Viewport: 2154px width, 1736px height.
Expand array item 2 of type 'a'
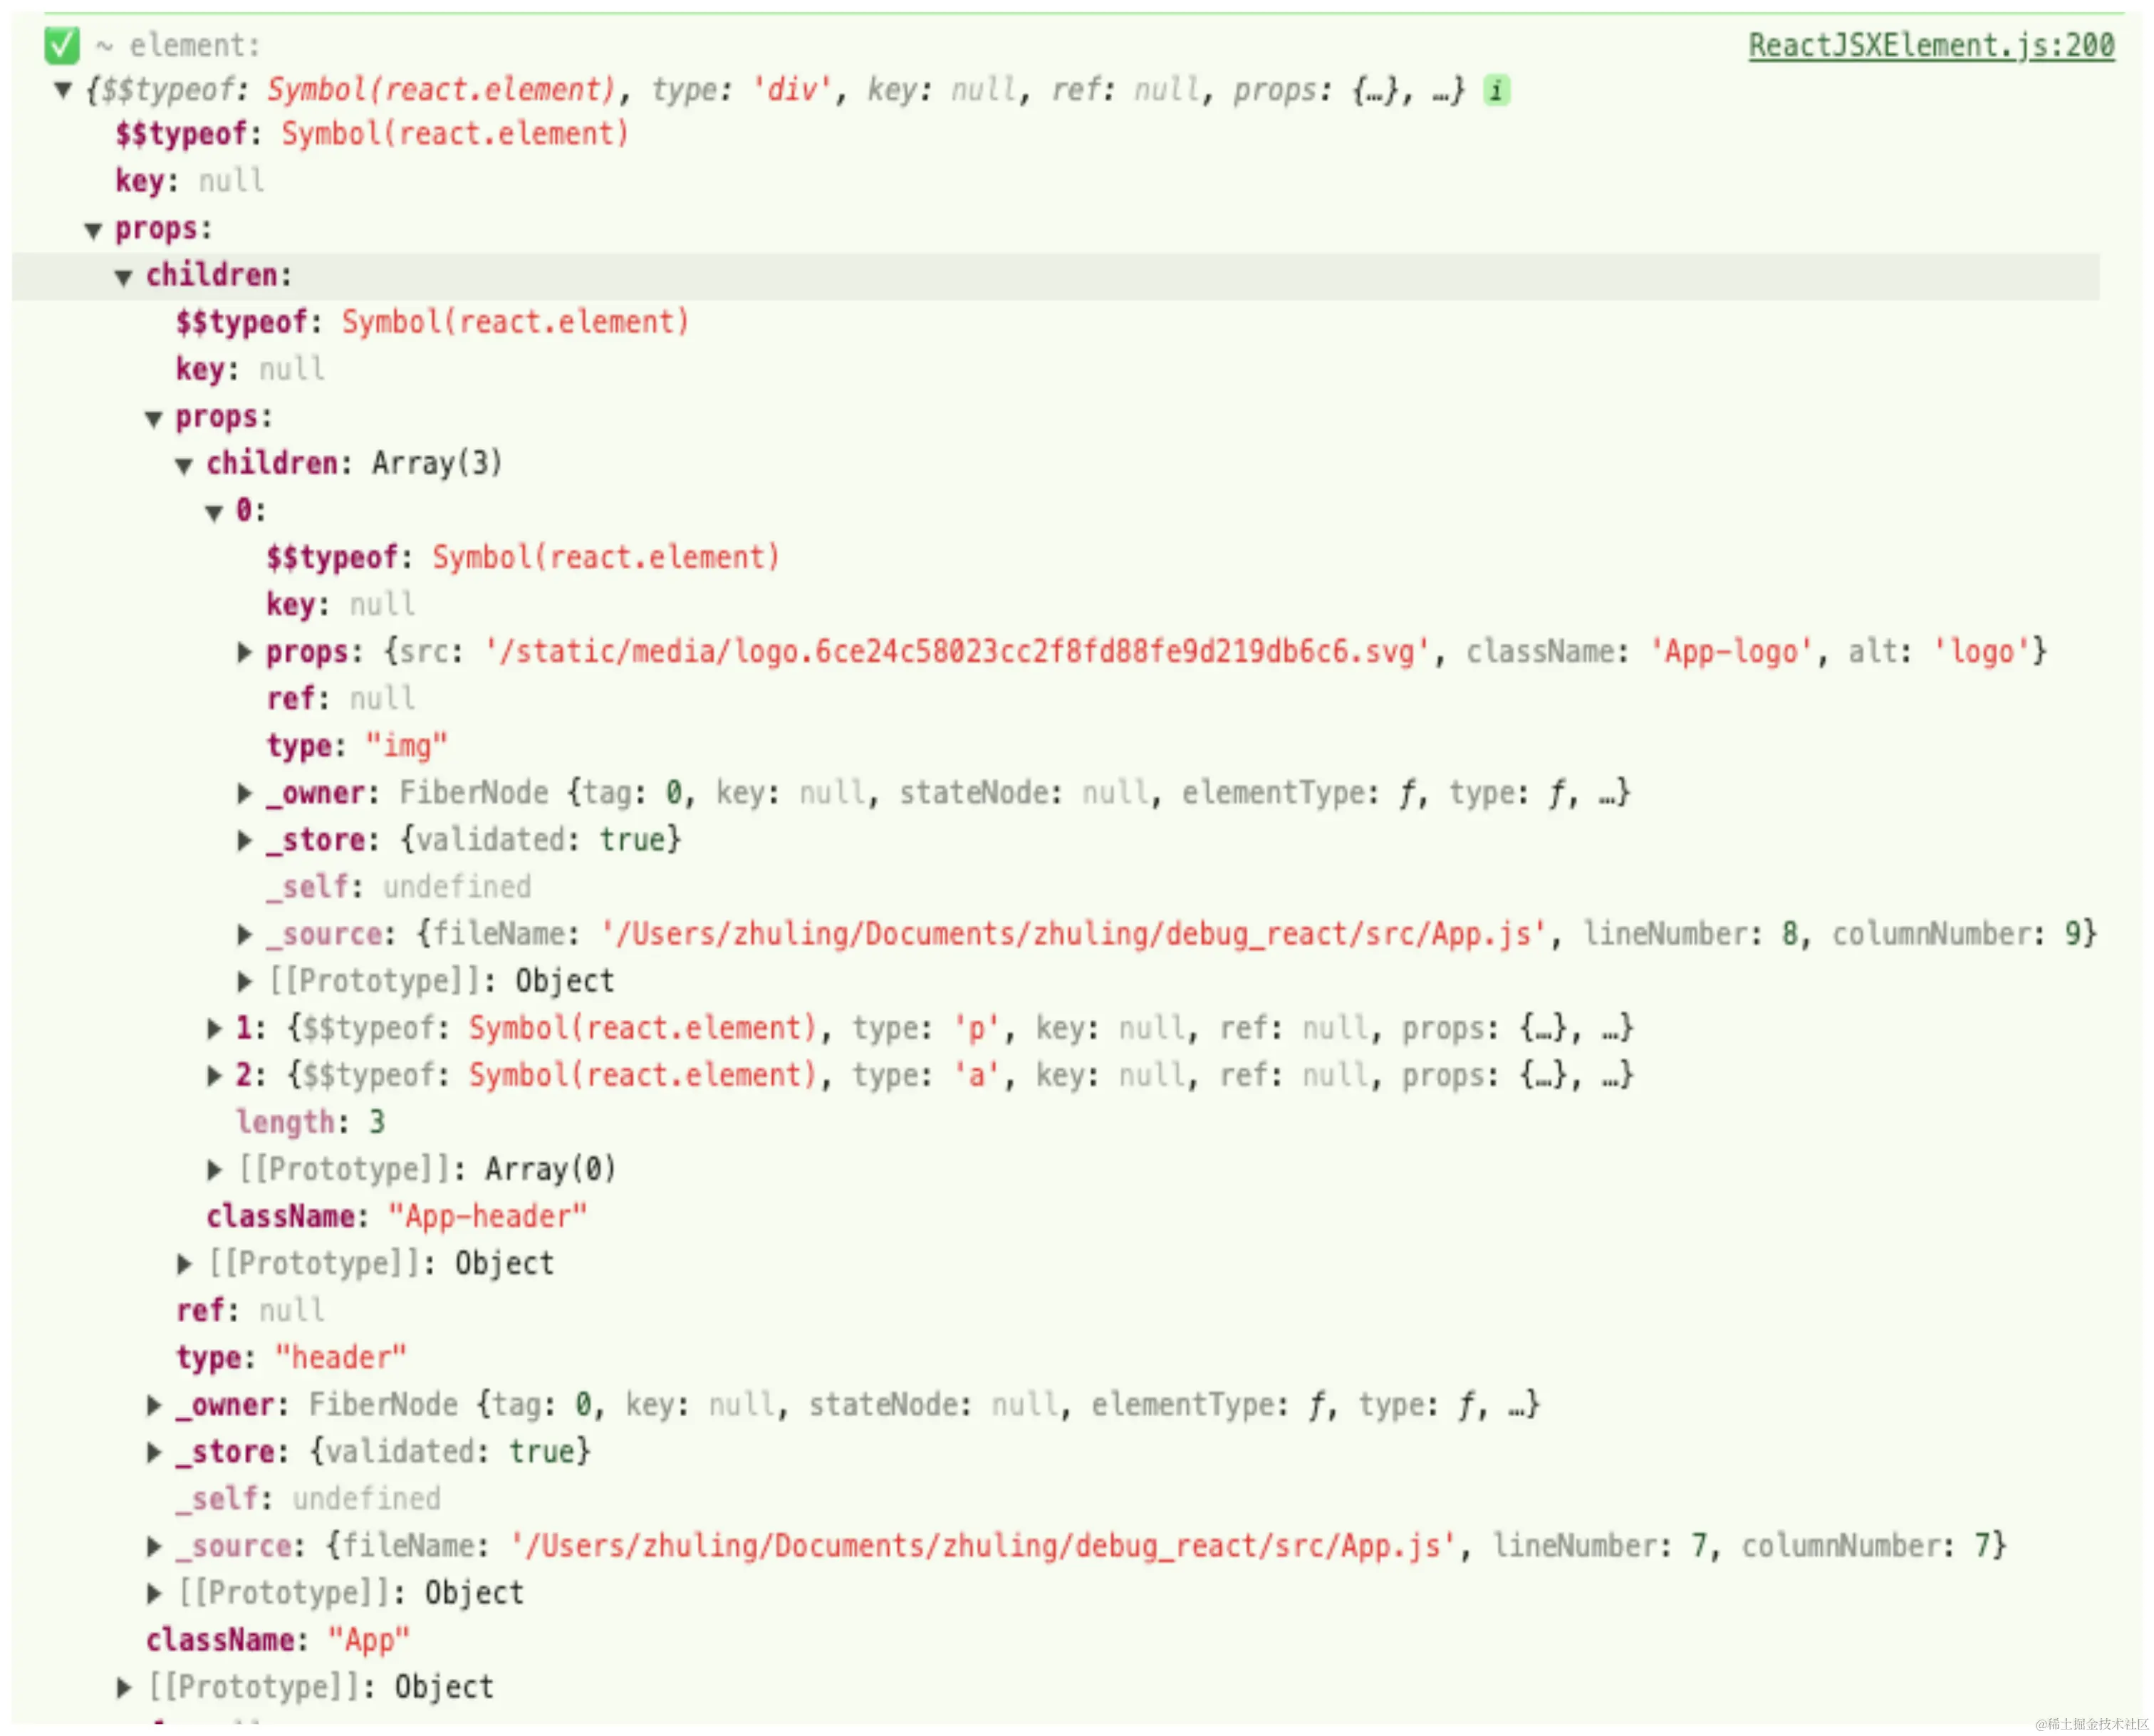(214, 1075)
